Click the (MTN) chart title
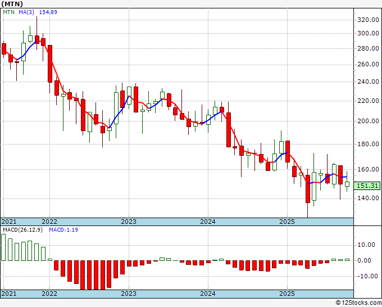This screenshot has width=382, height=307. click(12, 4)
